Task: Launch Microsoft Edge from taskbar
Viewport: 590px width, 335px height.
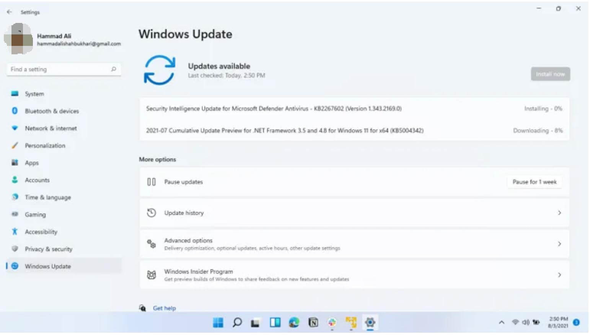Action: [x=294, y=323]
